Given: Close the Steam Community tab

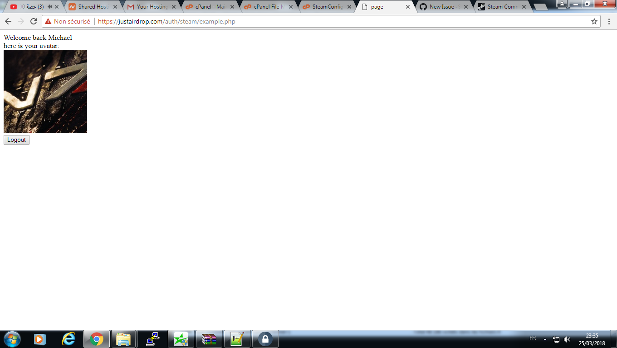Looking at the screenshot, I should pos(524,7).
